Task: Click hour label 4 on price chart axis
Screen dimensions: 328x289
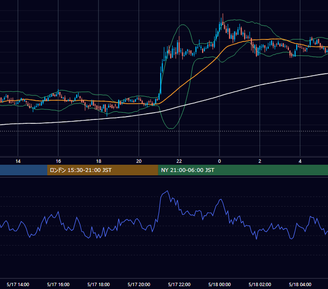Action: click(x=300, y=161)
